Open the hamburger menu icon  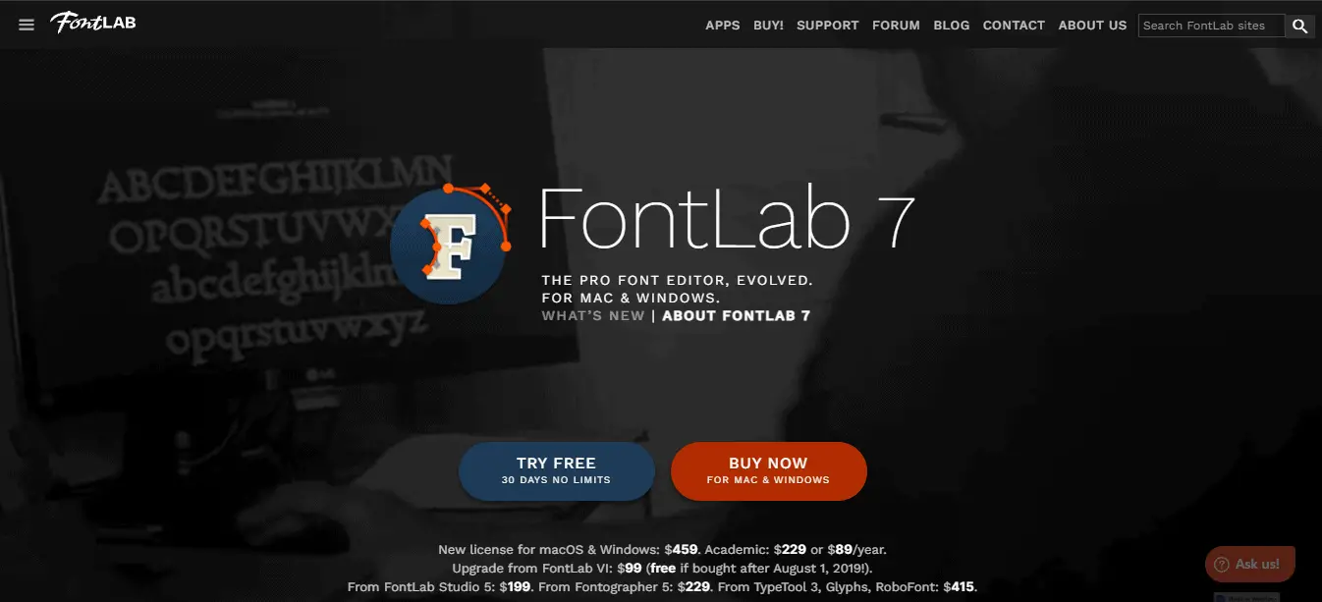(x=27, y=25)
